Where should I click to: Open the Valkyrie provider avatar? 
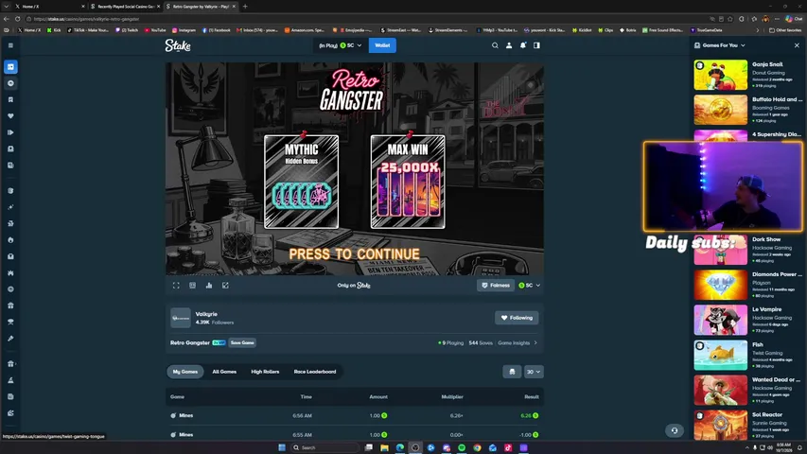click(x=181, y=318)
